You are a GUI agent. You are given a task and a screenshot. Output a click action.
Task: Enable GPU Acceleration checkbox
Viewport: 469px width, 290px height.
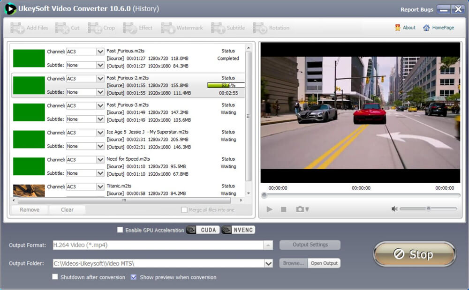click(x=120, y=230)
